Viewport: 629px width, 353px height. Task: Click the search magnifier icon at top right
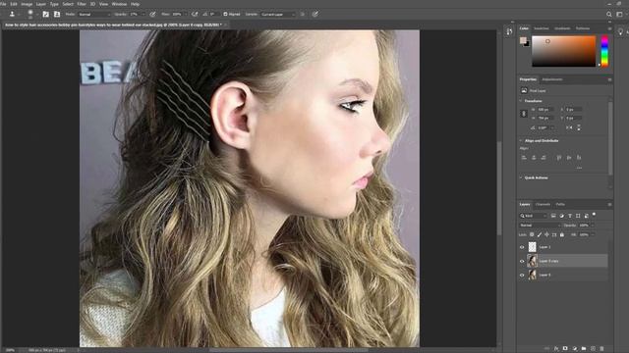[x=609, y=14]
